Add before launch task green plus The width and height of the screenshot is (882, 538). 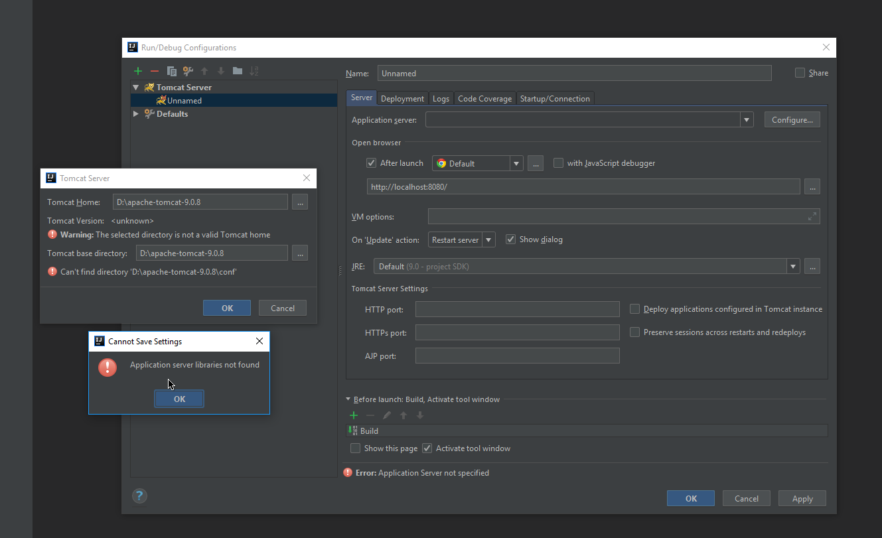tap(354, 415)
